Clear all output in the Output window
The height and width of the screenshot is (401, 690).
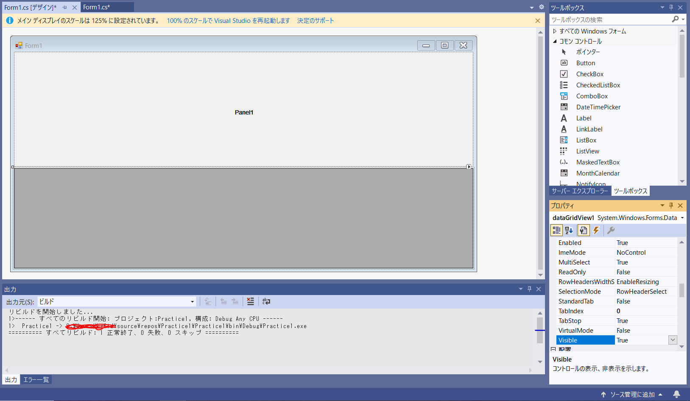point(250,301)
